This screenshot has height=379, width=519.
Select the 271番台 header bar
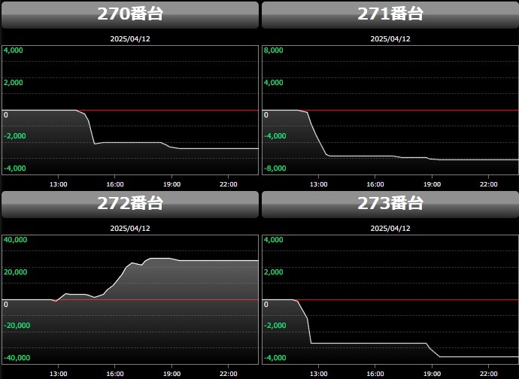[390, 14]
